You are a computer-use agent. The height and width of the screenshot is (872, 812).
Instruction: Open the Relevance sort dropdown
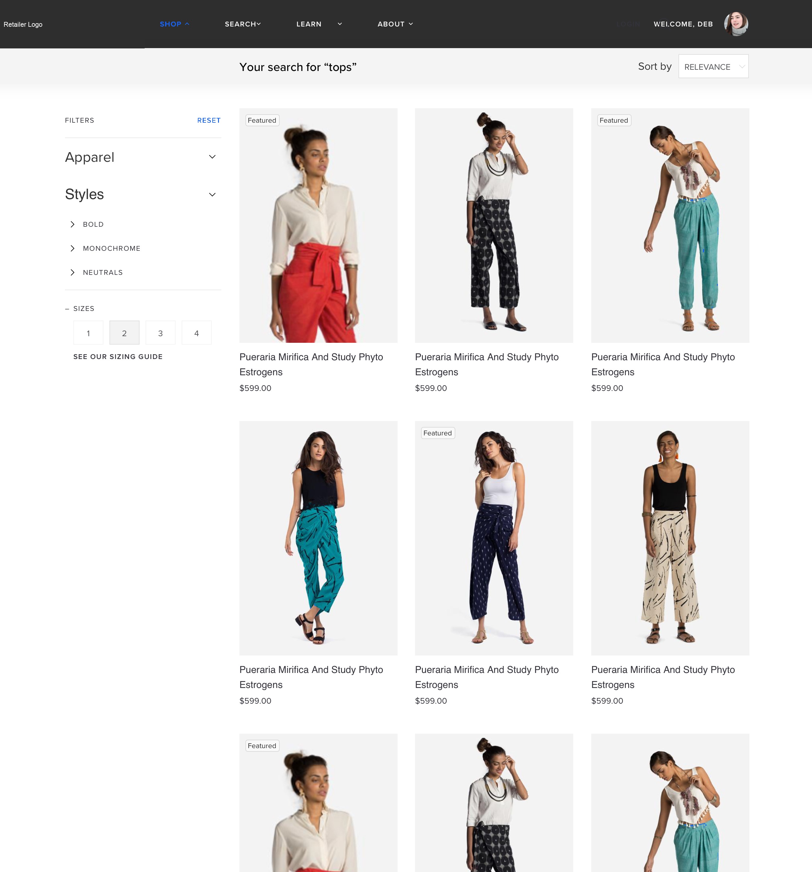(x=713, y=66)
